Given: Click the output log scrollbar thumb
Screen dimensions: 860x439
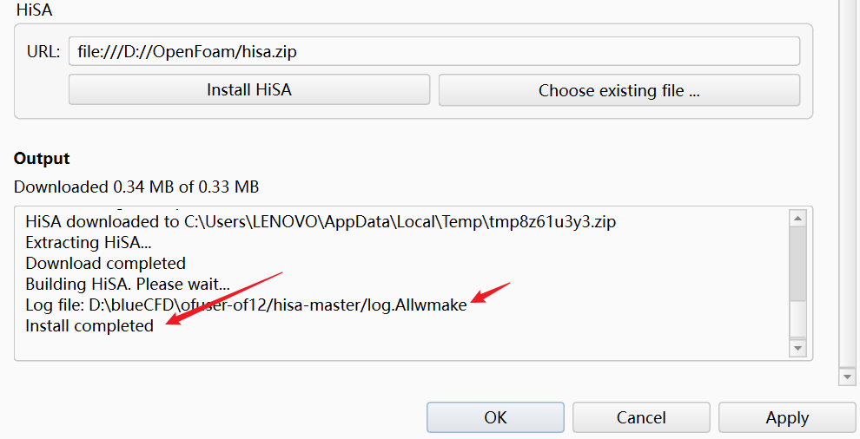Looking at the screenshot, I should click(x=797, y=264).
